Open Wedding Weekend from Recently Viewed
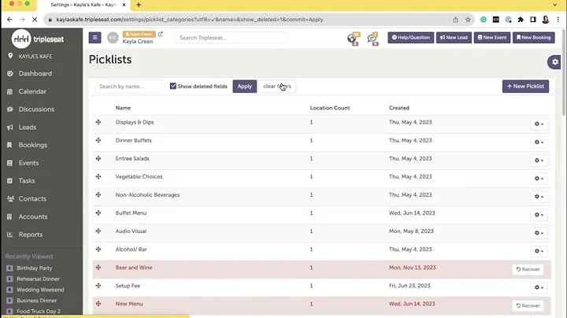 point(40,290)
